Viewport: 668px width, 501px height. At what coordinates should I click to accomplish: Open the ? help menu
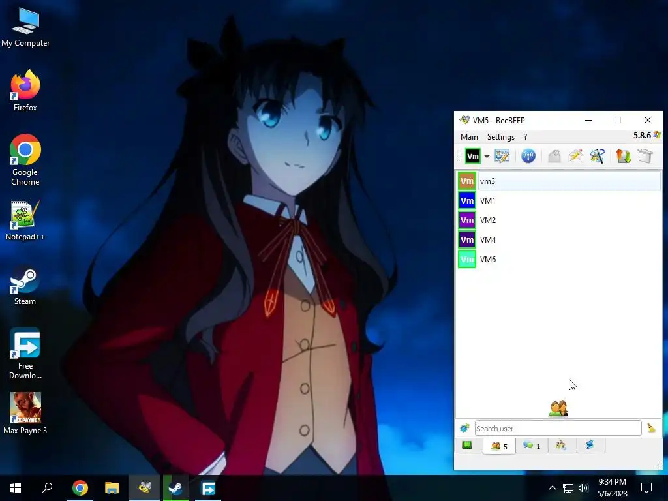(525, 137)
